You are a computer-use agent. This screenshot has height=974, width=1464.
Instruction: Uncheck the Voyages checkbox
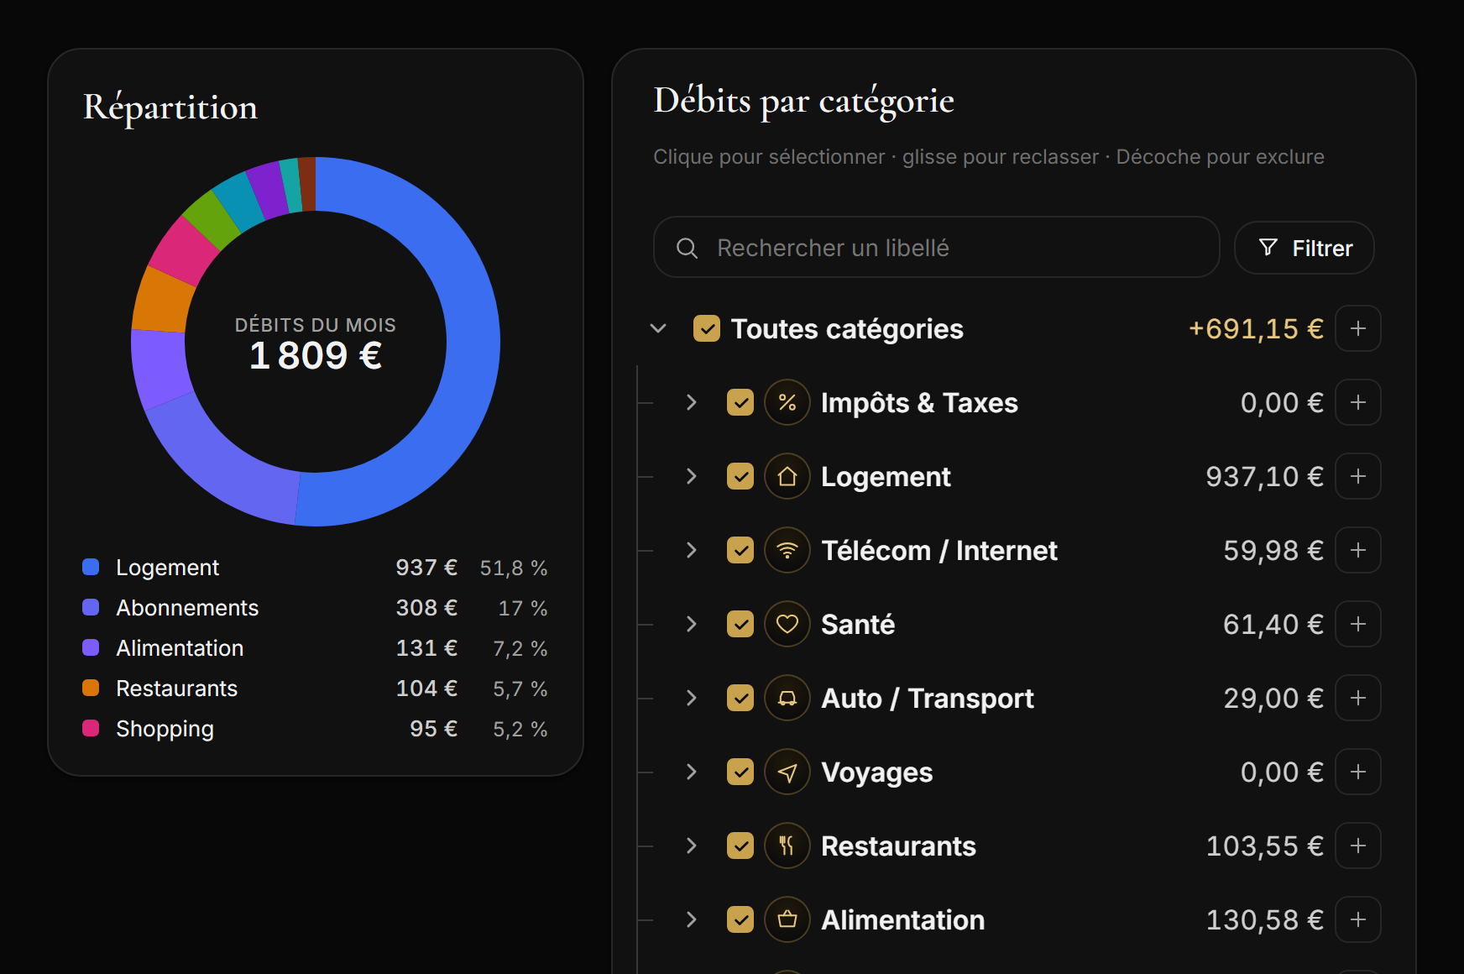pos(740,772)
